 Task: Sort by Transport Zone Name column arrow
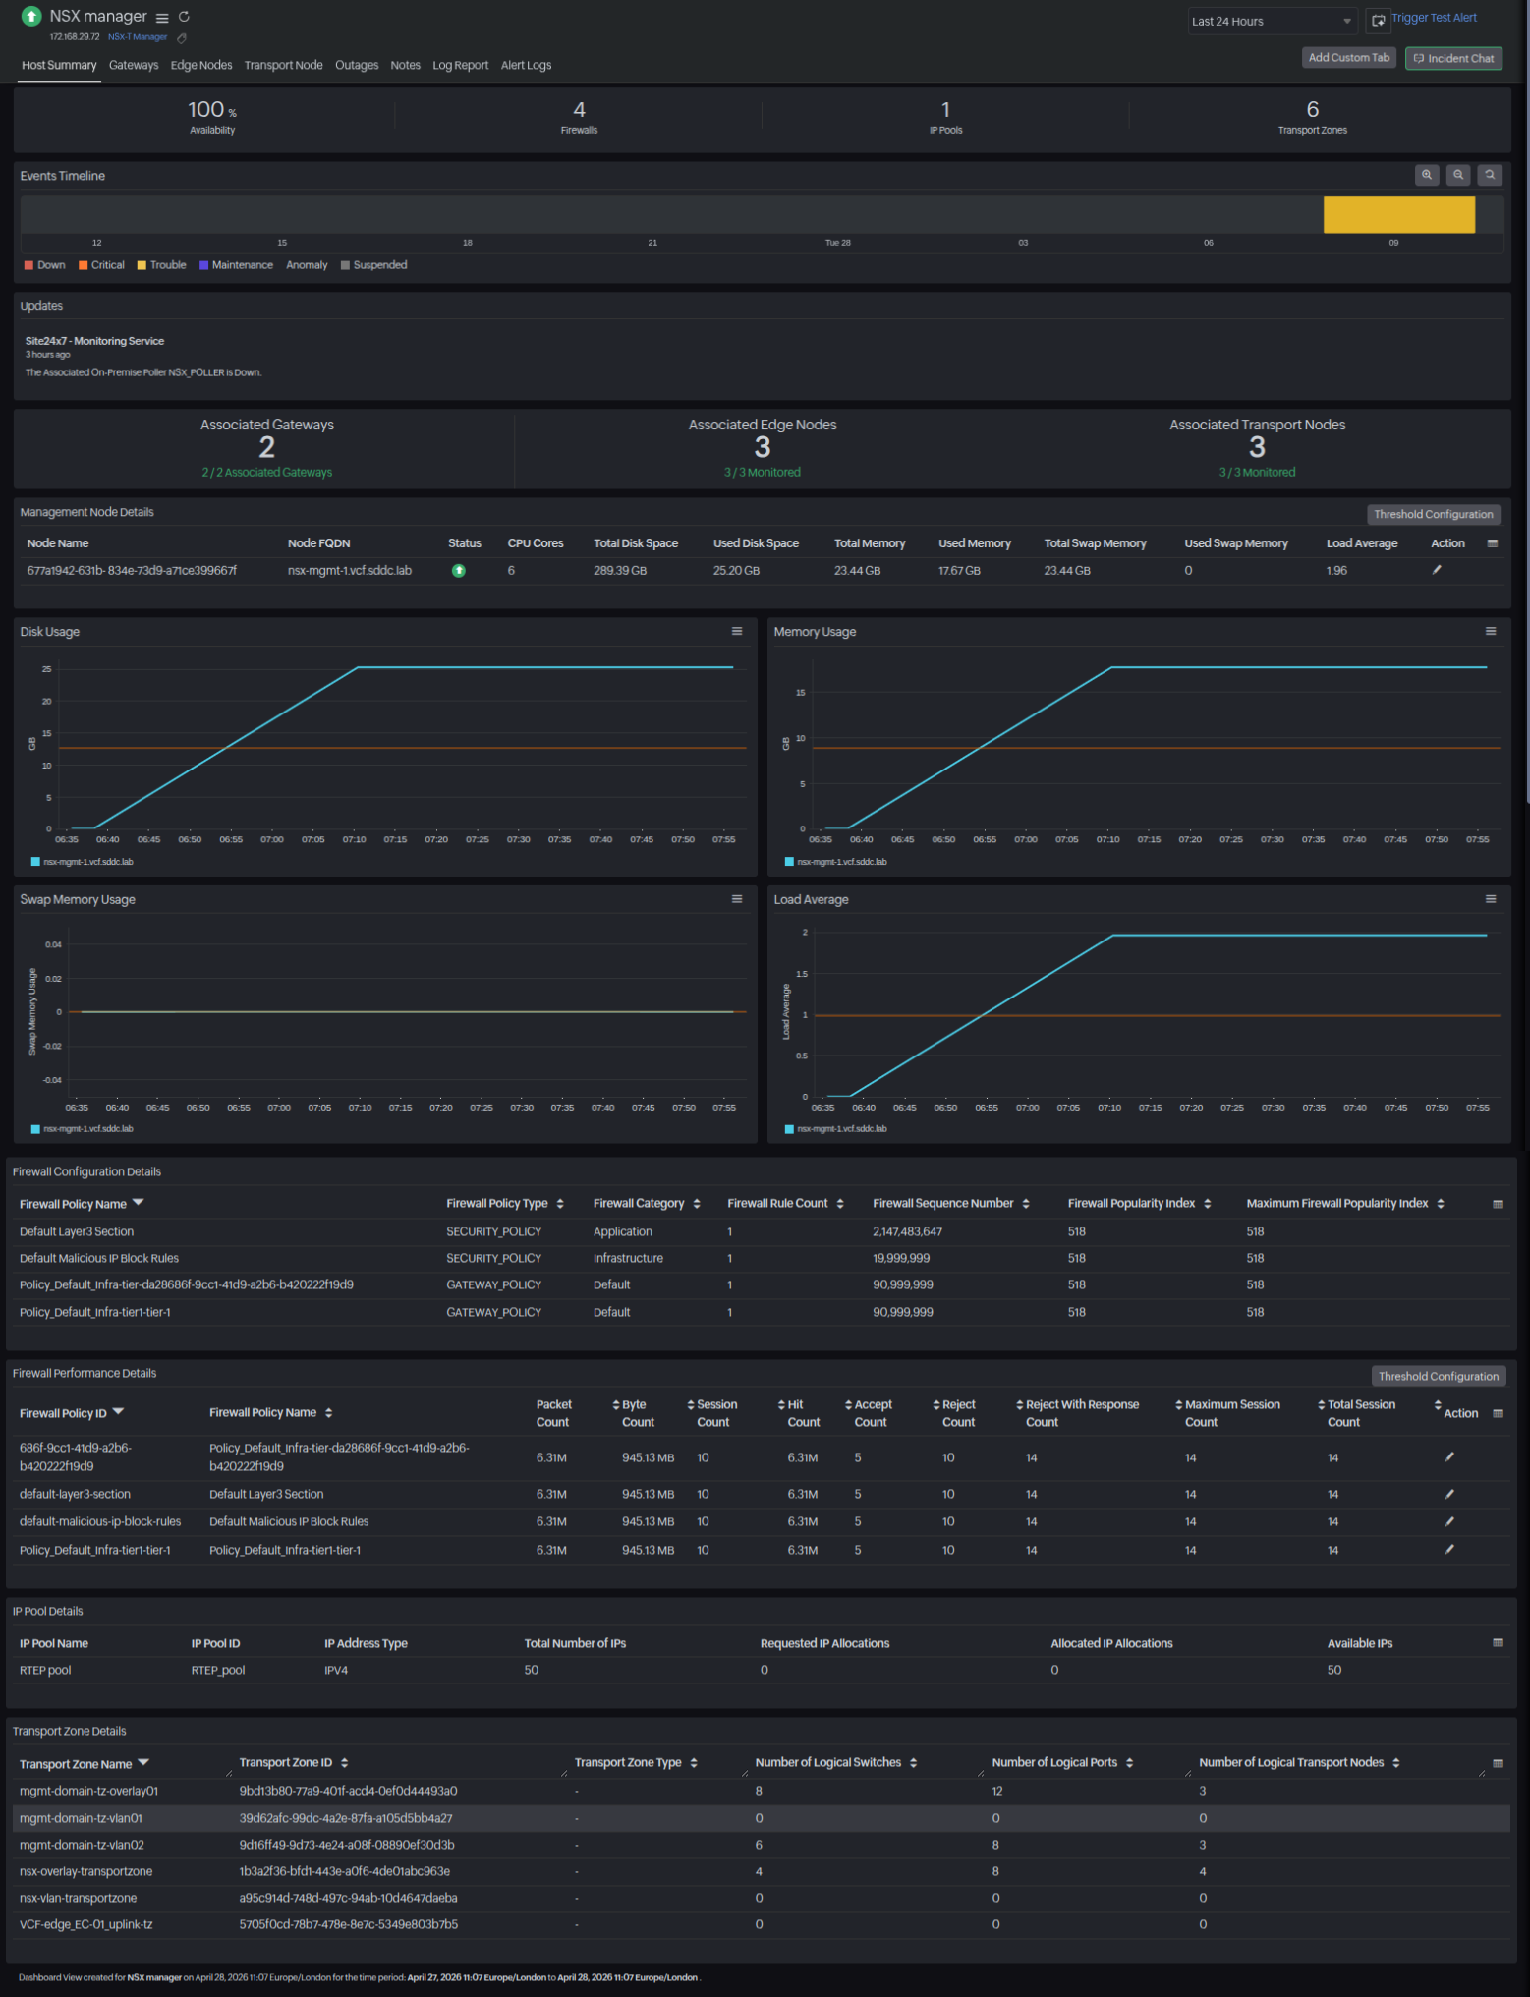pyautogui.click(x=143, y=1763)
